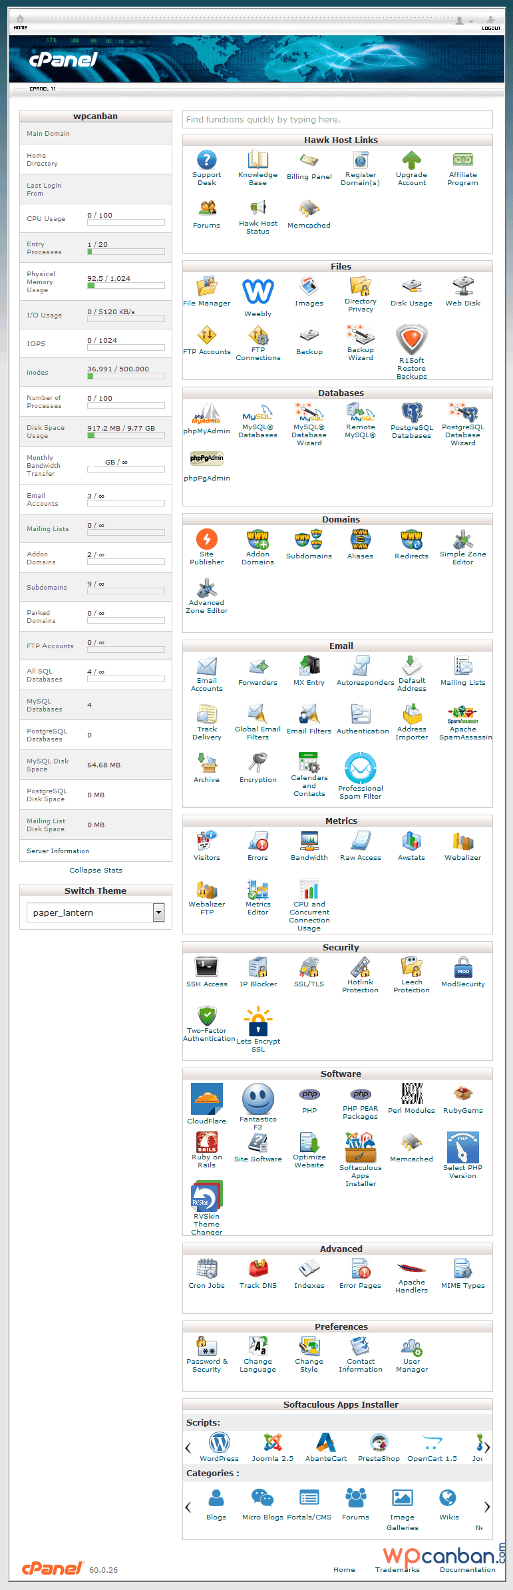Open Apache SpamAssassin

click(x=463, y=715)
